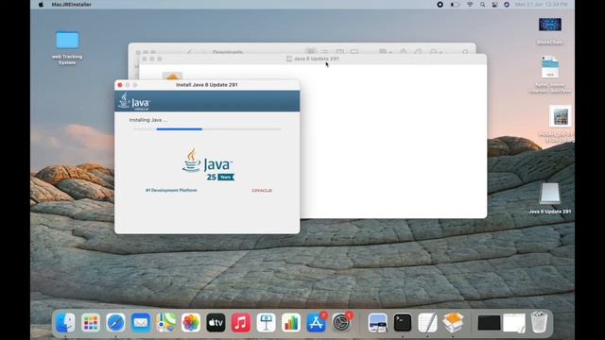
Task: Click the date and time in menu bar
Action: [x=541, y=5]
